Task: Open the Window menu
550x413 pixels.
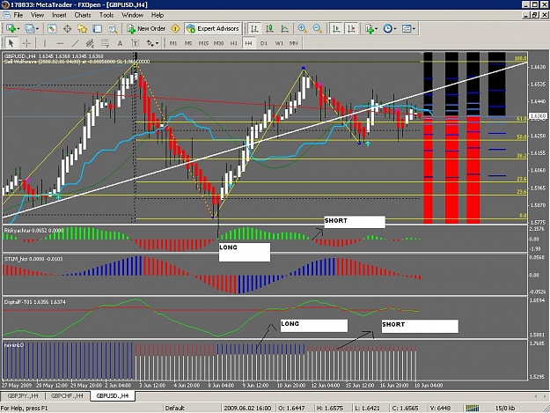Action: click(x=132, y=15)
